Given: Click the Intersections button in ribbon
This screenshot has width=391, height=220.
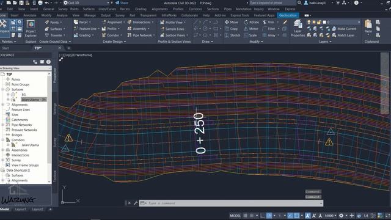Looking at the screenshot, I should (x=141, y=22).
